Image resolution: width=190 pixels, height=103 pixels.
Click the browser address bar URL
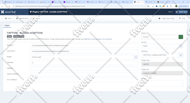coord(50,6)
